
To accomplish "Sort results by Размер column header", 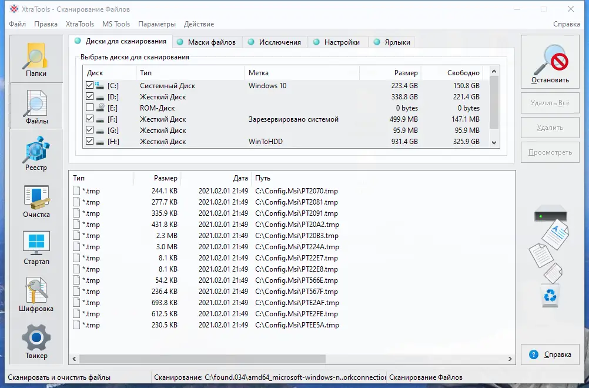I will point(157,178).
